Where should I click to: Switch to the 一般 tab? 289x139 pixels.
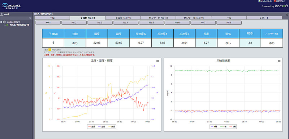tap(229, 18)
